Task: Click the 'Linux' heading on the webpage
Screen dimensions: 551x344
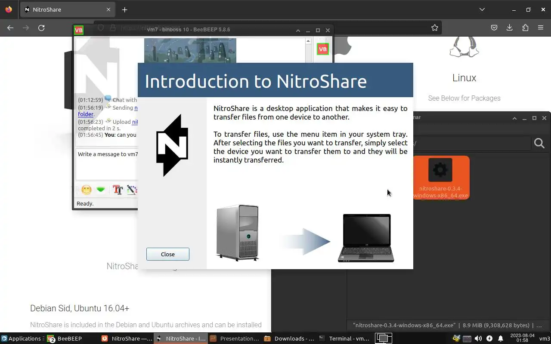Action: 464,78
